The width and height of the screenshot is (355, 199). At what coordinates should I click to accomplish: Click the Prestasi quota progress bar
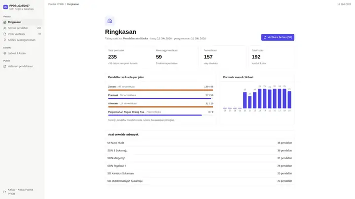(x=161, y=98)
